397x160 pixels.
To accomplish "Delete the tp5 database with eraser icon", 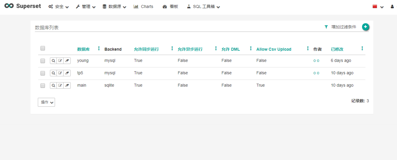I will tap(67, 73).
